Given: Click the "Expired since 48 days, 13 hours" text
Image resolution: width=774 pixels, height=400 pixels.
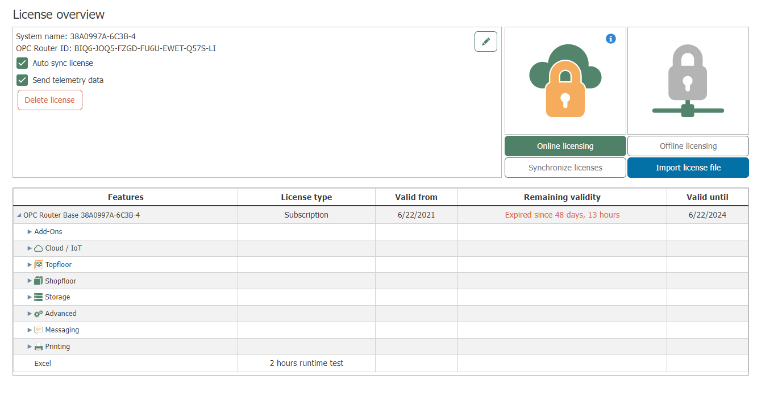Looking at the screenshot, I should pos(562,215).
